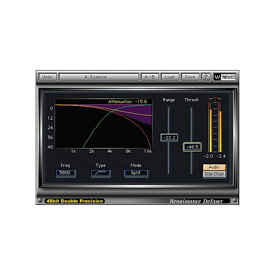The height and width of the screenshot is (275, 275).
Task: Click the Renaissance DeEsser title text
Action: 196,201
